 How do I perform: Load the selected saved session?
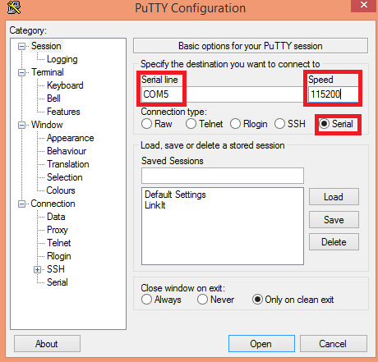point(334,197)
